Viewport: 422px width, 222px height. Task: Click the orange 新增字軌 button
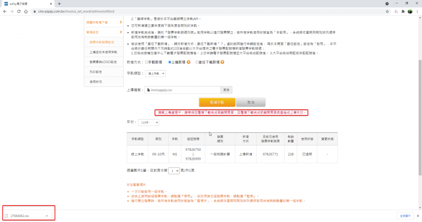[217, 102]
